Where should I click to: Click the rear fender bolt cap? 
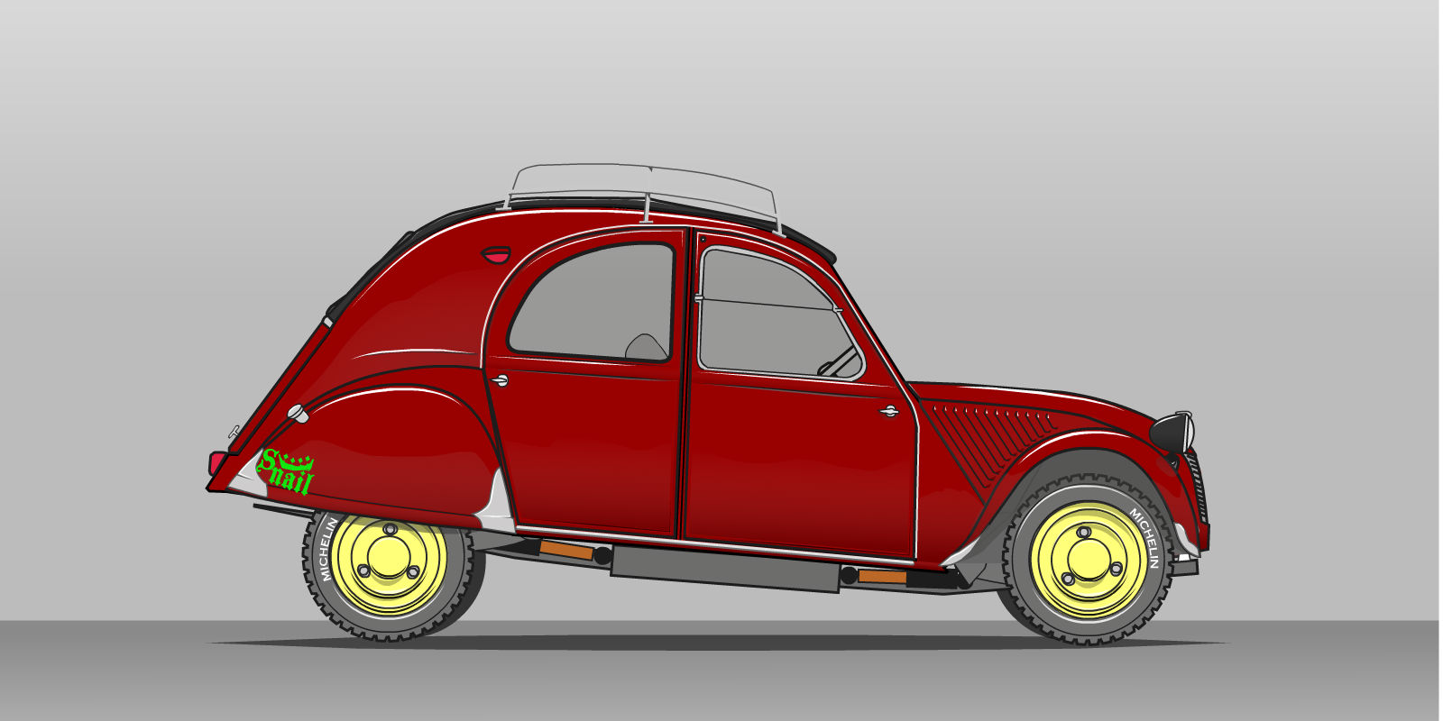click(x=298, y=415)
